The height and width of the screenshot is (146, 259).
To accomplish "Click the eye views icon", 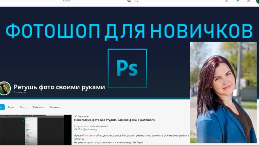I will (x=76, y=129).
